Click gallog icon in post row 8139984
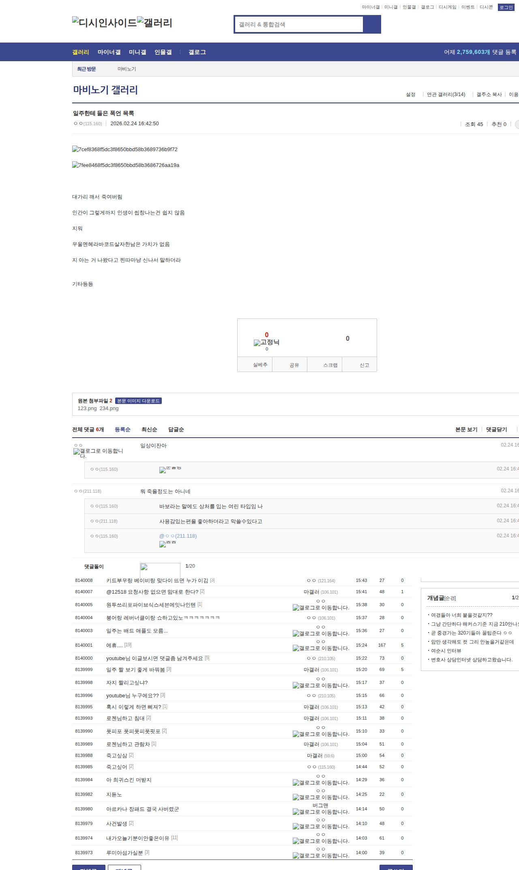The image size is (519, 870). tap(321, 782)
